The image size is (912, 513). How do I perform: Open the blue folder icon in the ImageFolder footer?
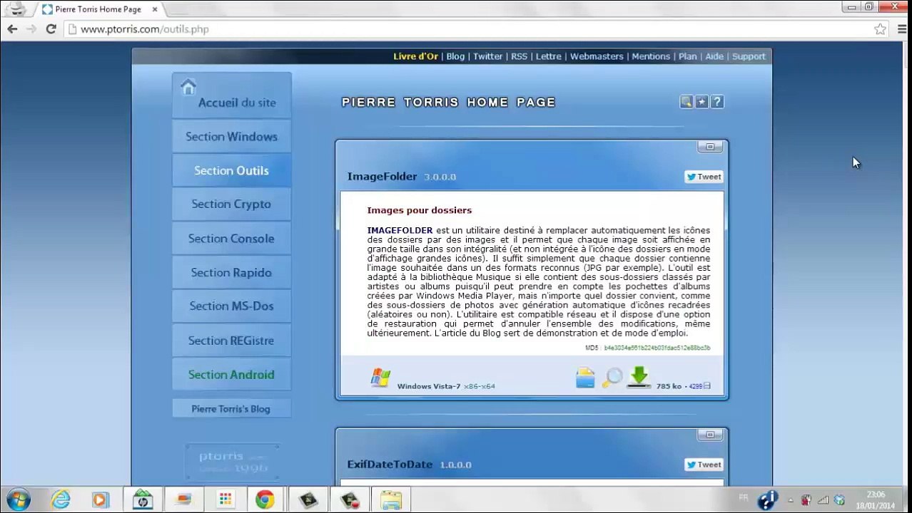tap(585, 378)
